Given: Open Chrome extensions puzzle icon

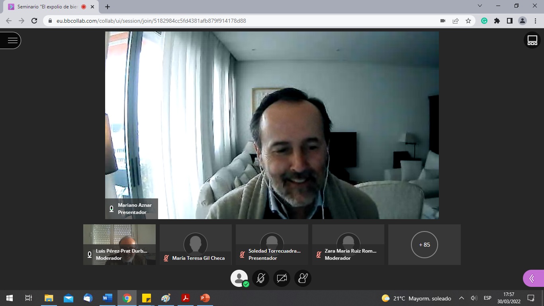Looking at the screenshot, I should point(497,21).
